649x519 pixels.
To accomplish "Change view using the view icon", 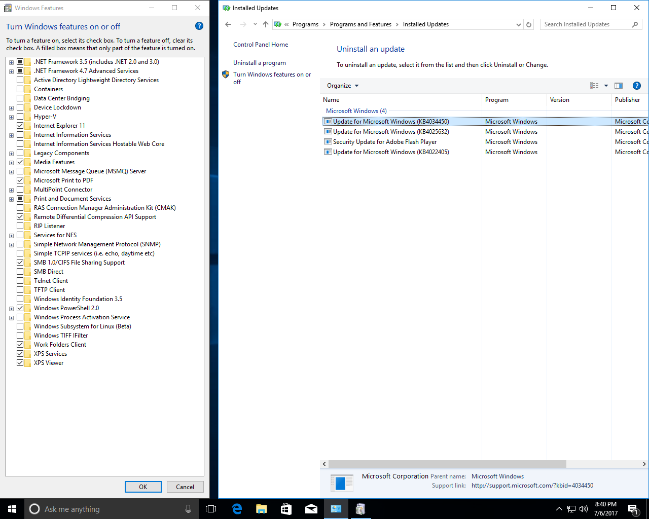I will coord(594,86).
